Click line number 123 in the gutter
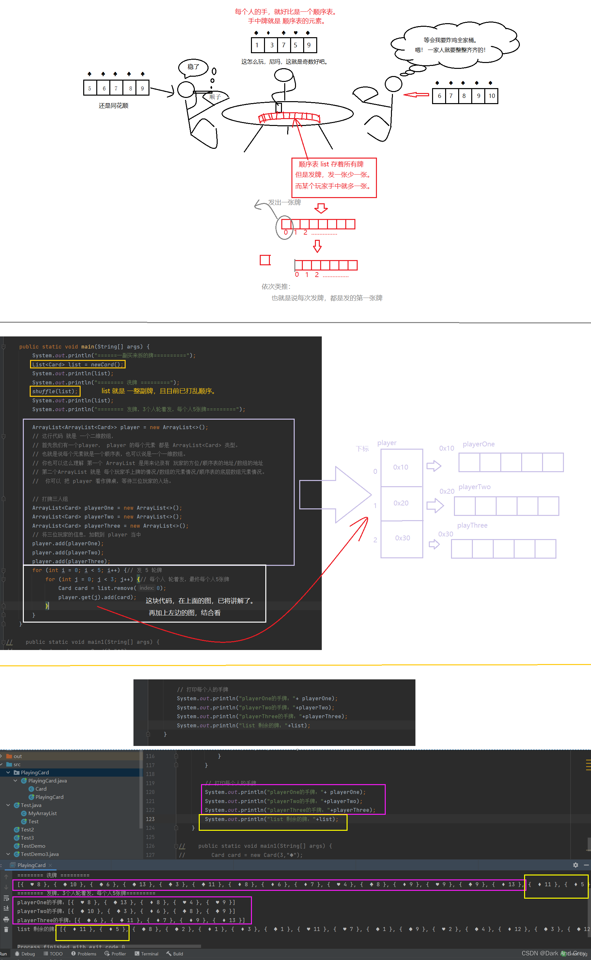This screenshot has width=591, height=960. click(150, 819)
